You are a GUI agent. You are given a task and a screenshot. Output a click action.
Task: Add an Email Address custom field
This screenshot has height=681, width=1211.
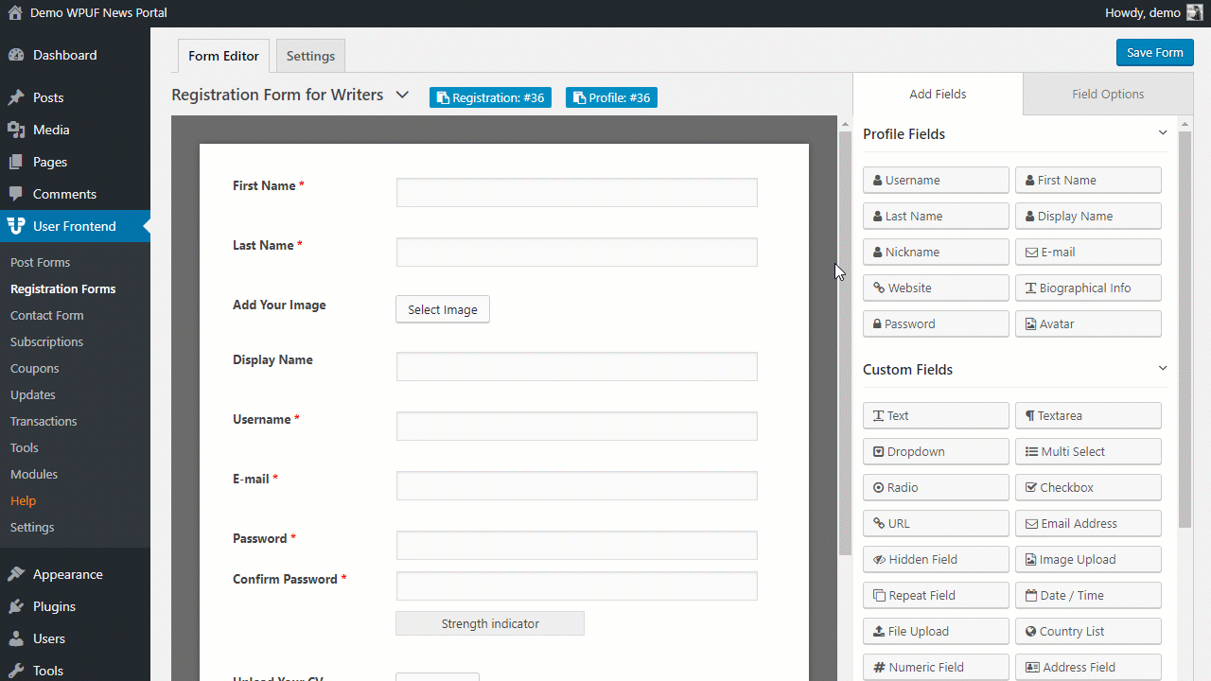[1088, 523]
